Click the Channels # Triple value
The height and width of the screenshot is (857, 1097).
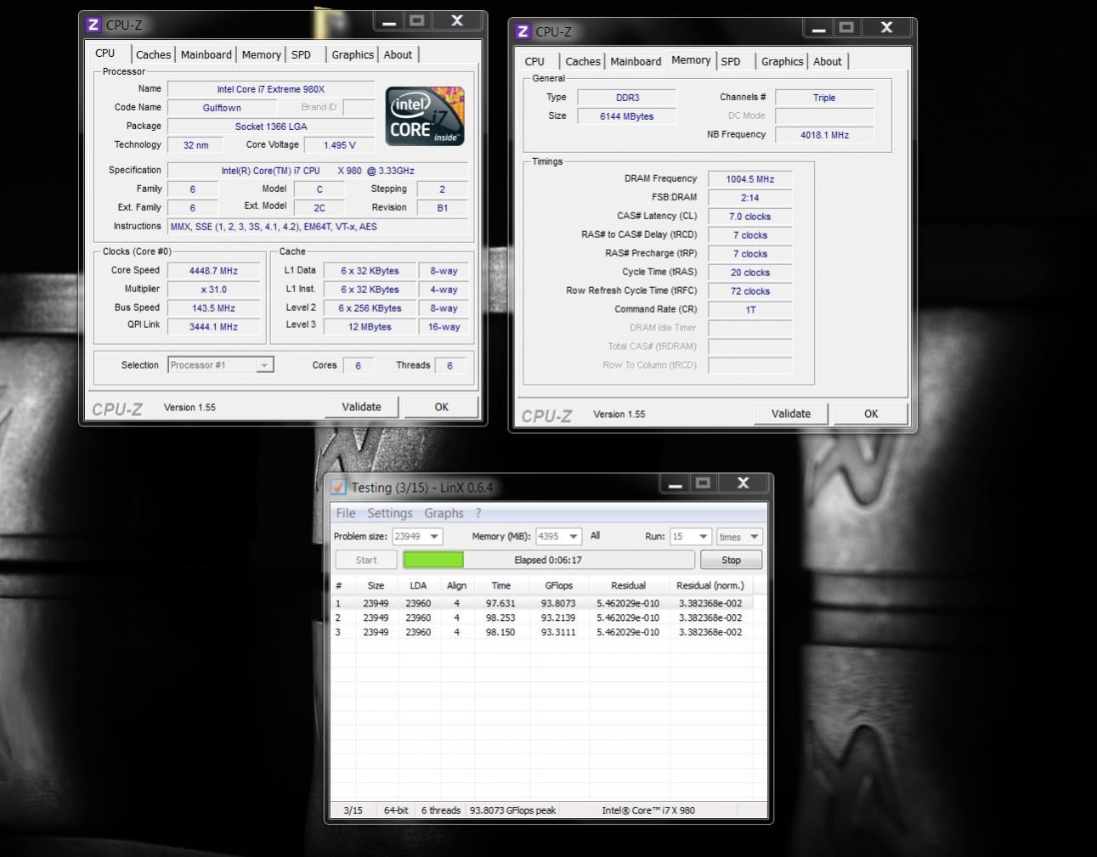coord(824,98)
